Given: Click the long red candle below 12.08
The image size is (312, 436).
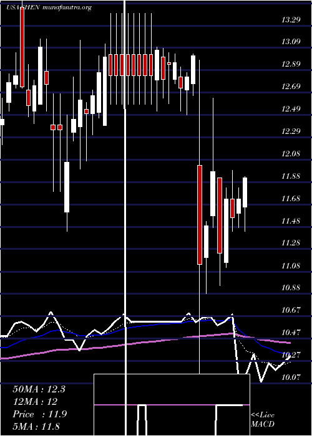Looking at the screenshot, I should tap(200, 215).
